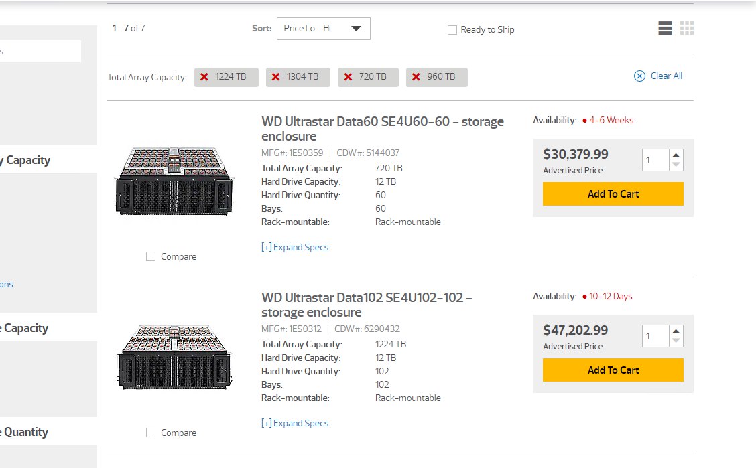Increase quantity for the $47,202.99 item
Screen dimensions: 756x468
coord(676,331)
